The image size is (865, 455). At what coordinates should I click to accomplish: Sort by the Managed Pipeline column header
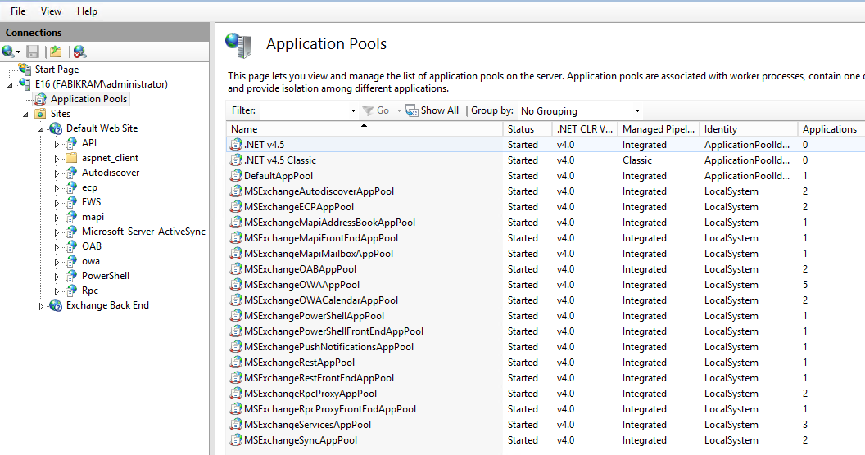click(659, 129)
